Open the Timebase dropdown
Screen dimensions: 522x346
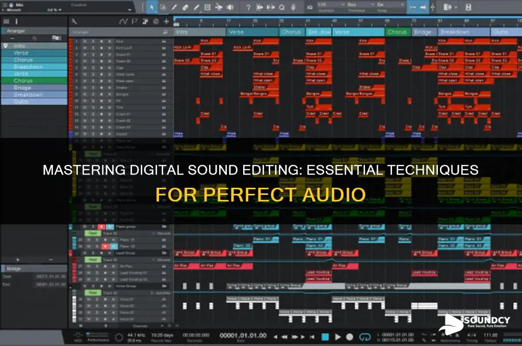click(360, 5)
